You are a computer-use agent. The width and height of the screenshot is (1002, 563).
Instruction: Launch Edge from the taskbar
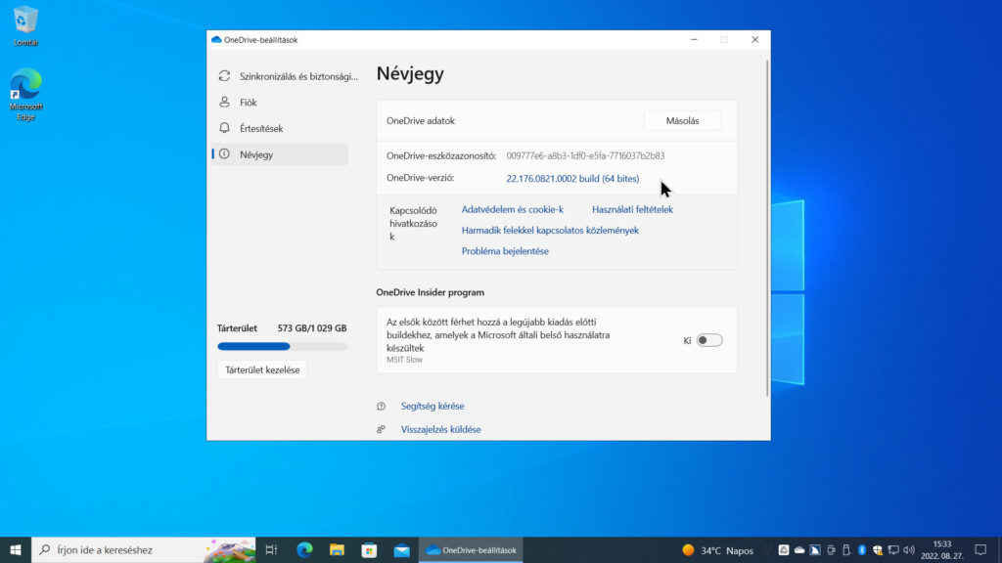pyautogui.click(x=304, y=549)
